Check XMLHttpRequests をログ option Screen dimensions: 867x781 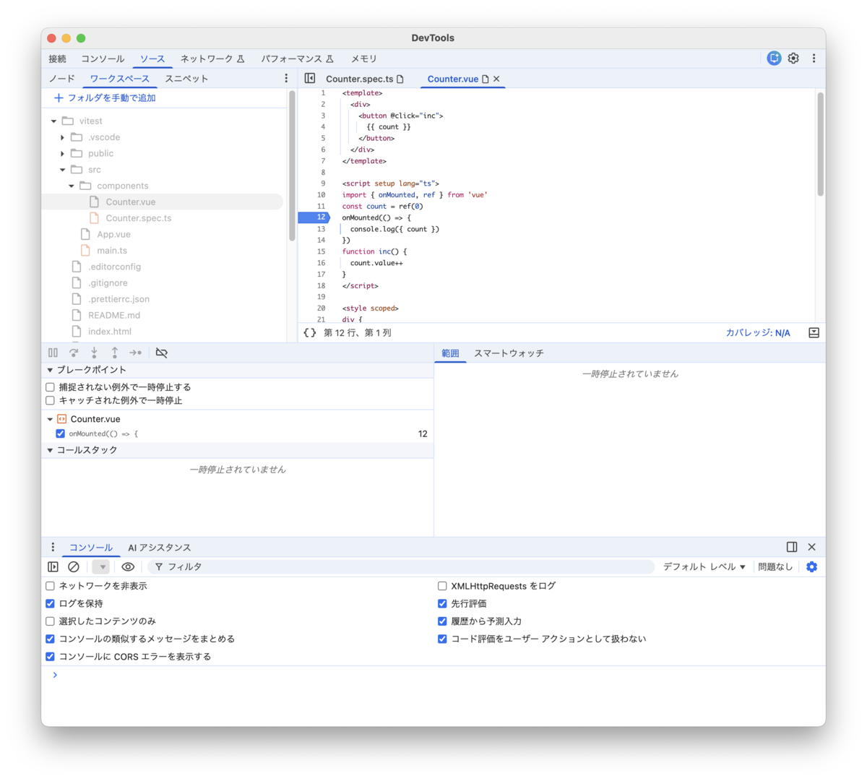click(442, 586)
